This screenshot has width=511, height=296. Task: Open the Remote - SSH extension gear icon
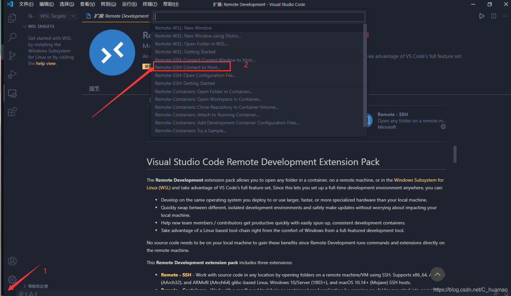[443, 127]
